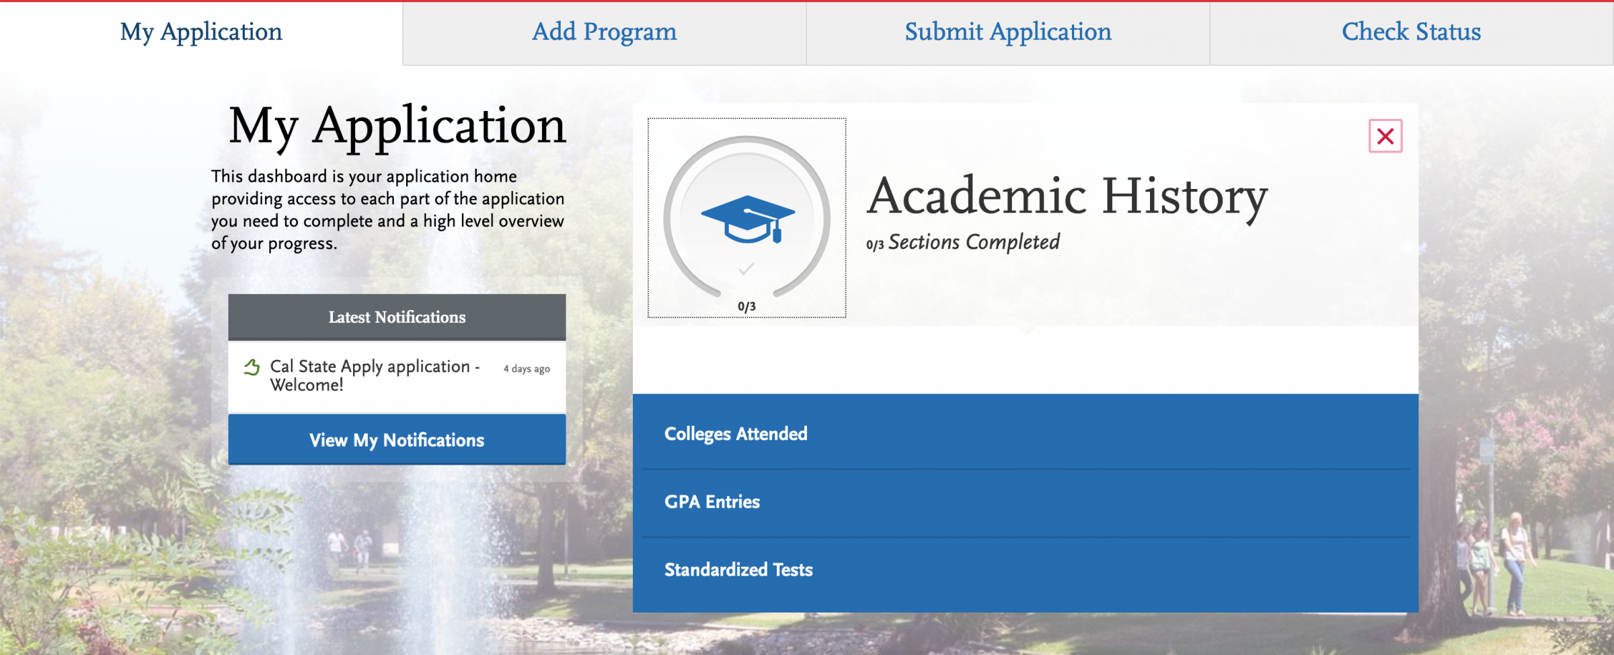1614x655 pixels.
Task: Click View My Notifications button
Action: (x=396, y=440)
